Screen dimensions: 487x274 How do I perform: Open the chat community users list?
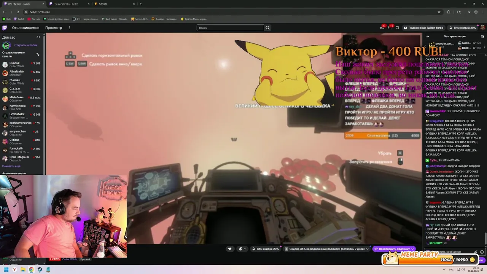(x=482, y=37)
